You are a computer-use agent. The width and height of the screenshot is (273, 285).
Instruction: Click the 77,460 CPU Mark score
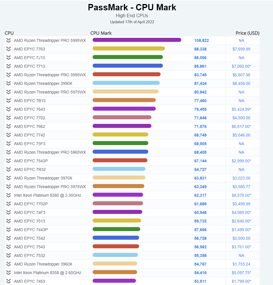tap(200, 101)
